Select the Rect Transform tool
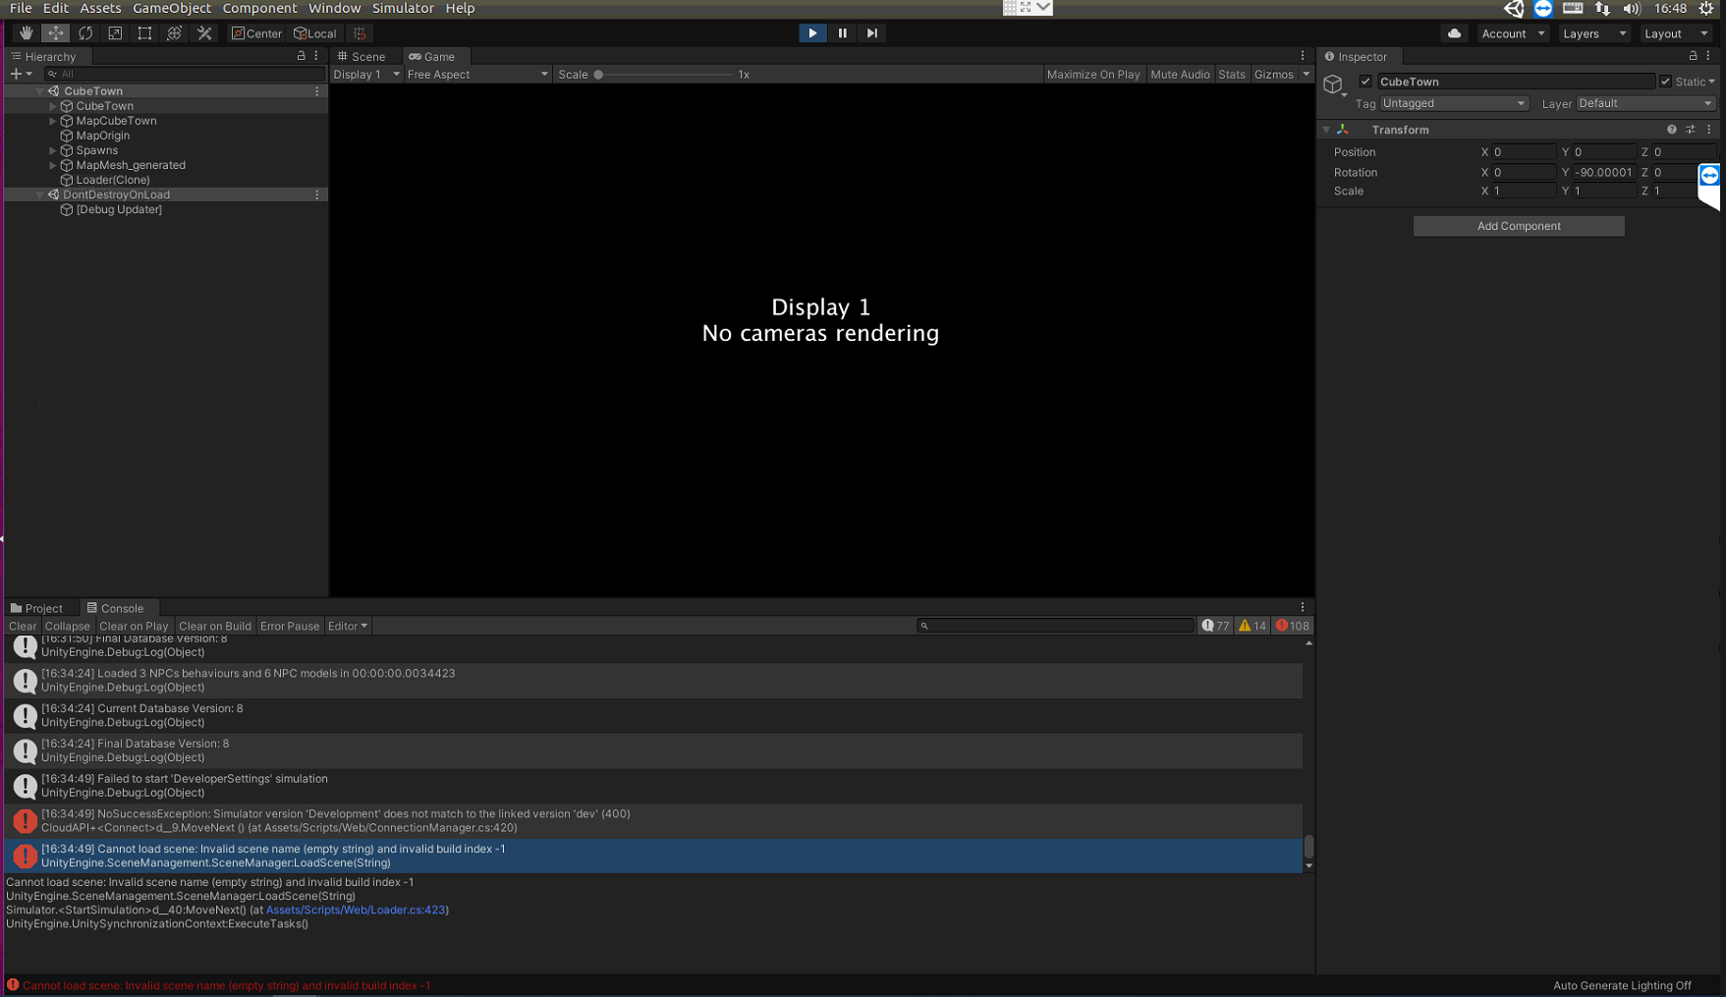 pos(144,32)
